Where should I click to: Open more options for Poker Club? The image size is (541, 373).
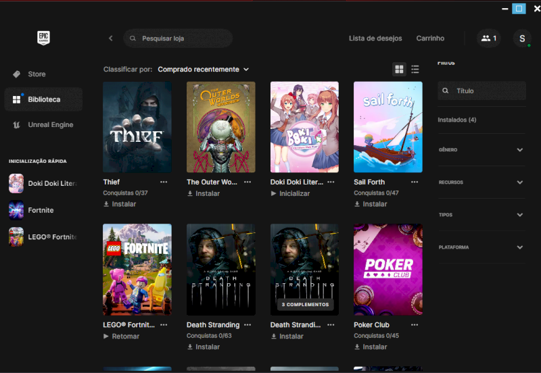coord(415,325)
